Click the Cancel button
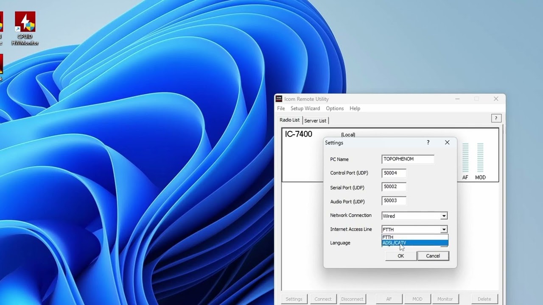Screen dimensions: 543x305 coord(433,256)
